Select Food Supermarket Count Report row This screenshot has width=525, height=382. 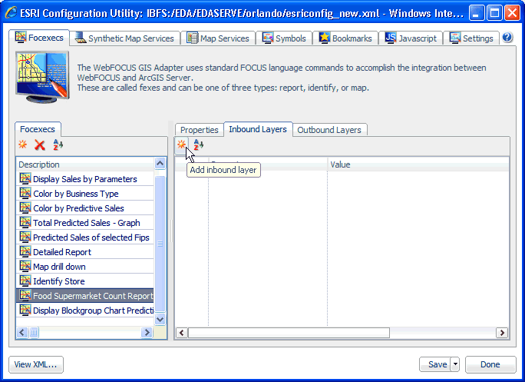tap(85, 295)
